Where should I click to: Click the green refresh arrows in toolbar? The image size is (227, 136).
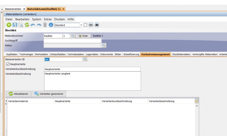(x=27, y=25)
